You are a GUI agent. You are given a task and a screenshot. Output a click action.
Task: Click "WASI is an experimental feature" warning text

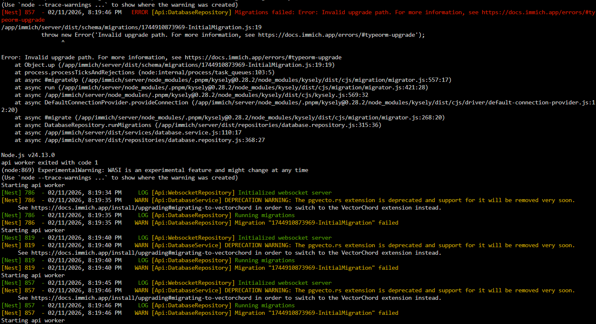click(160, 170)
